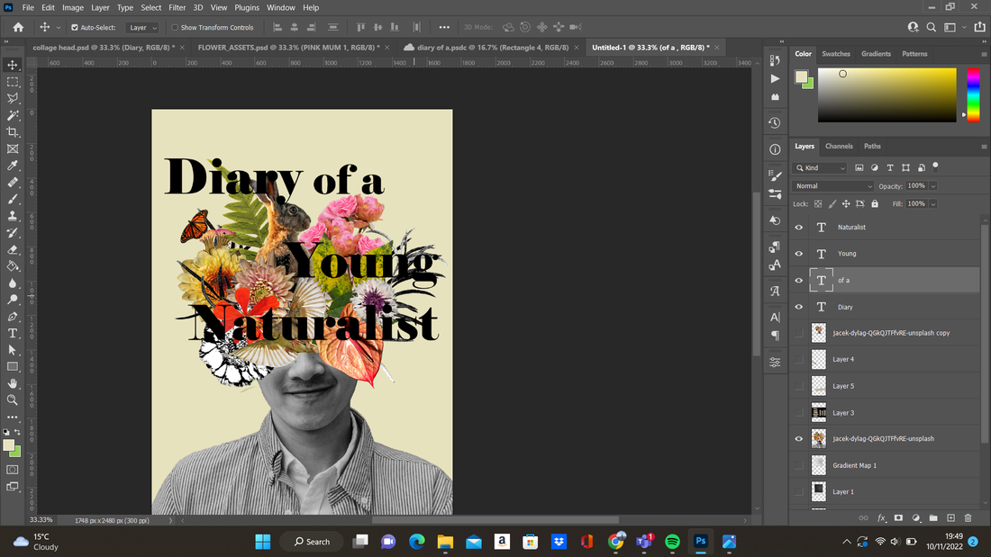The height and width of the screenshot is (557, 991).
Task: Select the Clone Stamp tool
Action: [13, 216]
